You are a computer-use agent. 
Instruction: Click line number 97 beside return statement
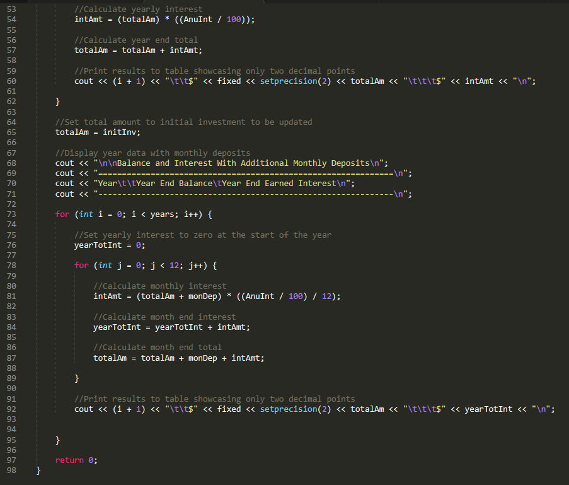click(x=11, y=460)
